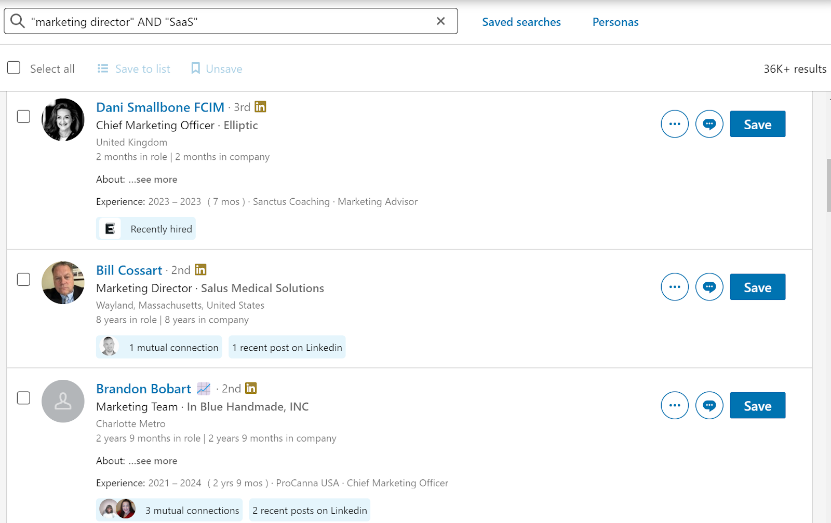Open more actions menu for Dani Smallbone
This screenshot has width=831, height=523.
tap(675, 124)
